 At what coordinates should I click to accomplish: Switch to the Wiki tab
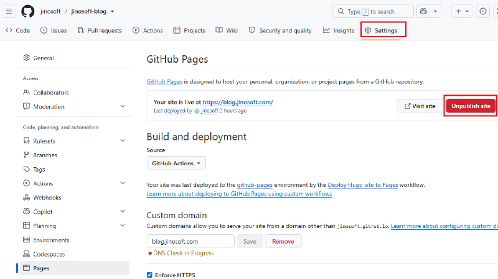tap(227, 30)
